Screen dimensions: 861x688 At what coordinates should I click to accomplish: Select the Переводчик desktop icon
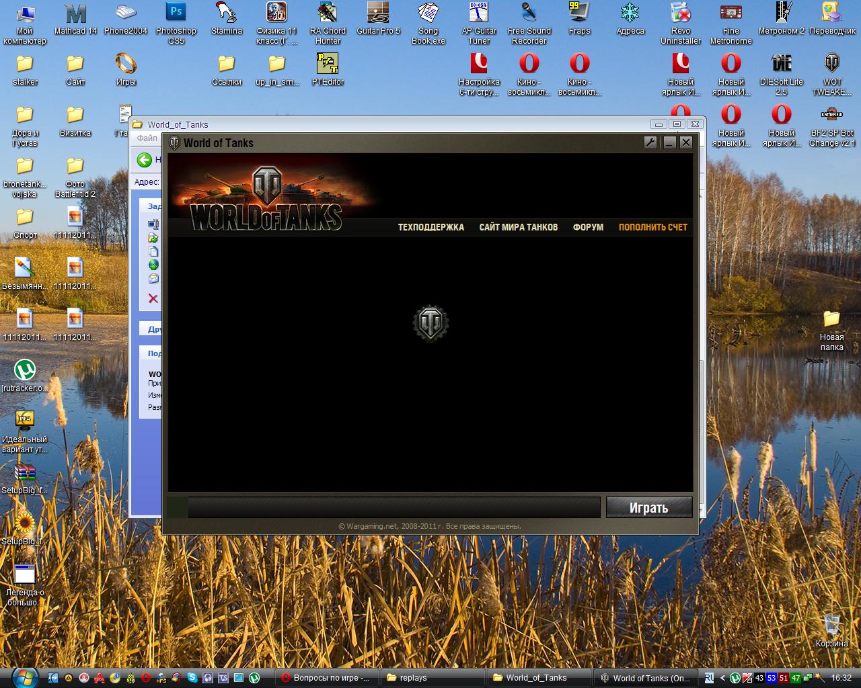[832, 19]
